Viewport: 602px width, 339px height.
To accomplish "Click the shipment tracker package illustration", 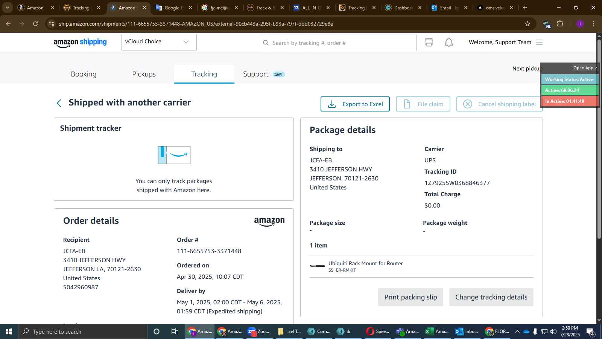I will (174, 155).
